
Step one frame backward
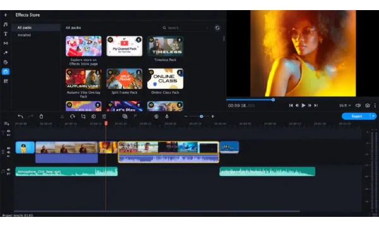pos(297,105)
